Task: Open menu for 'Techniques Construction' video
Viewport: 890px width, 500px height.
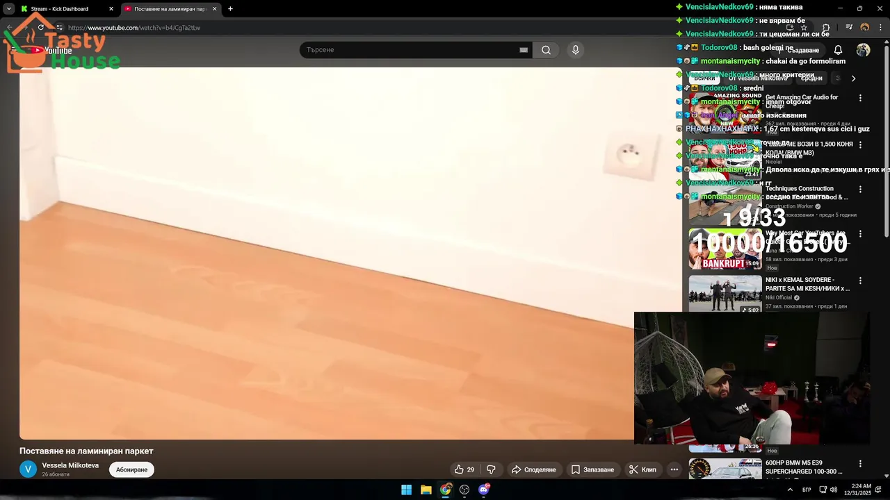Action: tap(860, 190)
